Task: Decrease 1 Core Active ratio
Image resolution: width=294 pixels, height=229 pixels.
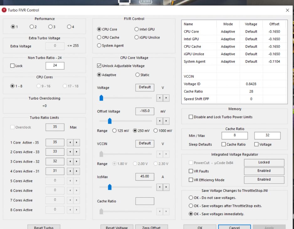Action: [x=70, y=142]
